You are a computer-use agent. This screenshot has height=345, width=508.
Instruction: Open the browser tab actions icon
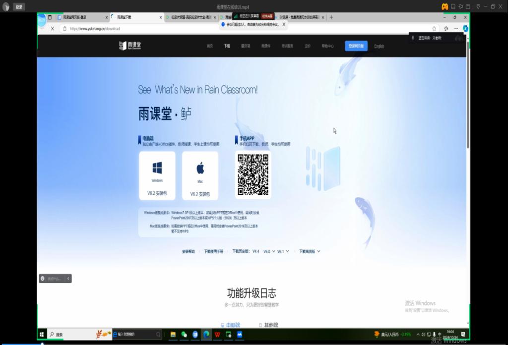[50, 17]
